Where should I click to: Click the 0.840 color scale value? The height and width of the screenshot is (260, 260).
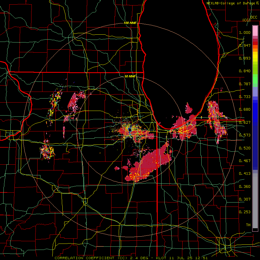(x=245, y=71)
